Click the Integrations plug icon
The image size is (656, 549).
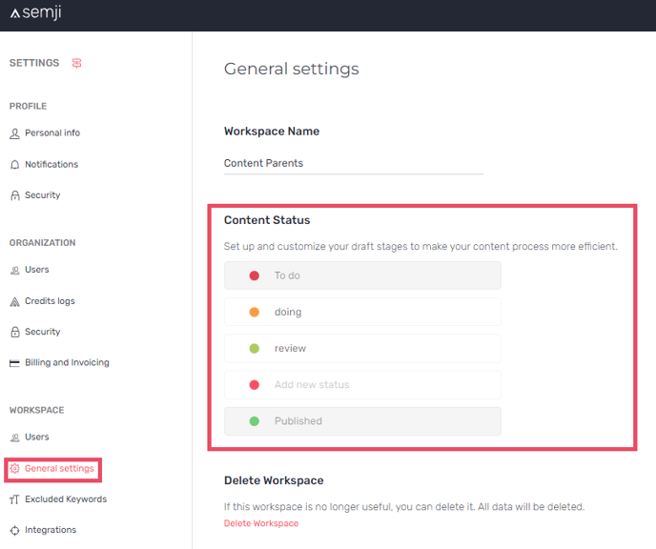tap(14, 530)
